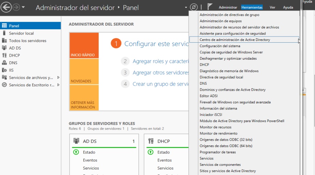Click the AD DS Estado green status icon
Viewport: 315px width, 175px height.
(x=76, y=152)
